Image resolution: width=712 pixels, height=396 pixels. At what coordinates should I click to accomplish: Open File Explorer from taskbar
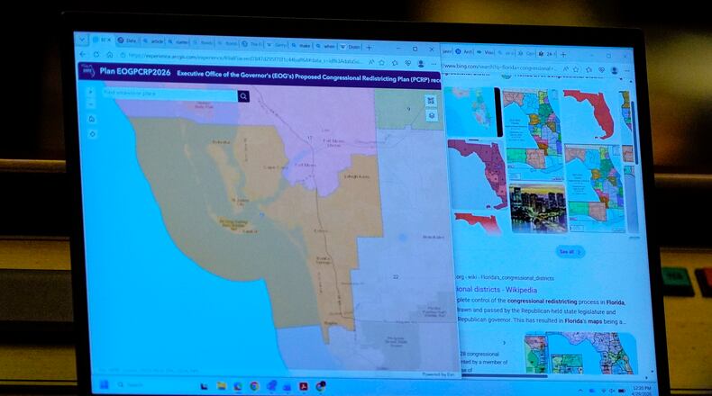click(222, 386)
